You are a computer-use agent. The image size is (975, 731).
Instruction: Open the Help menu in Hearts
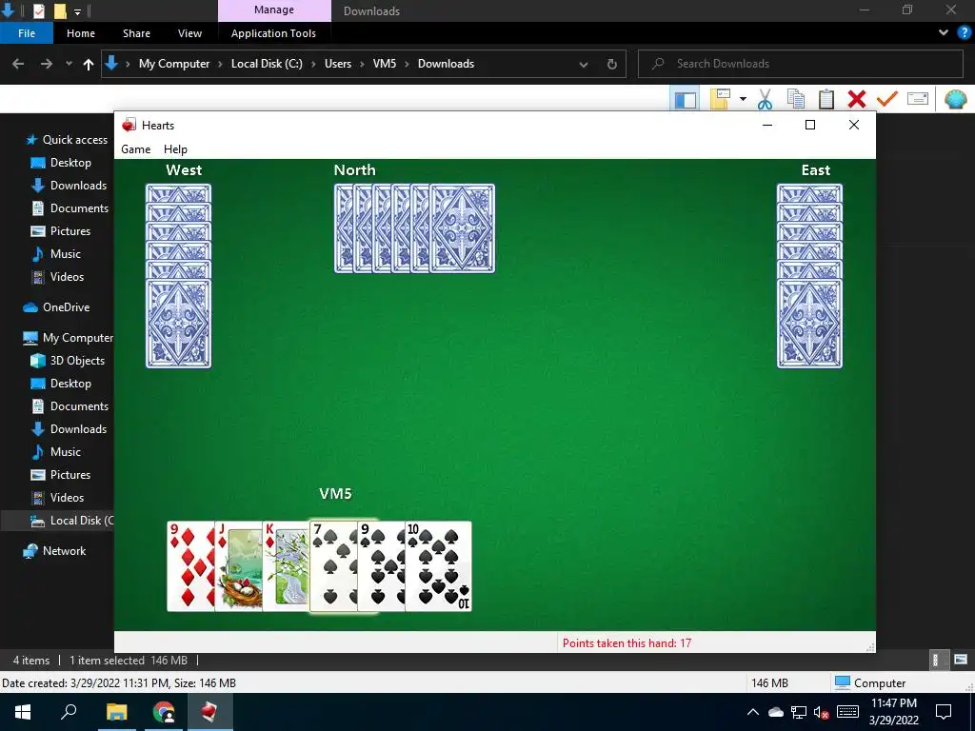(x=175, y=149)
